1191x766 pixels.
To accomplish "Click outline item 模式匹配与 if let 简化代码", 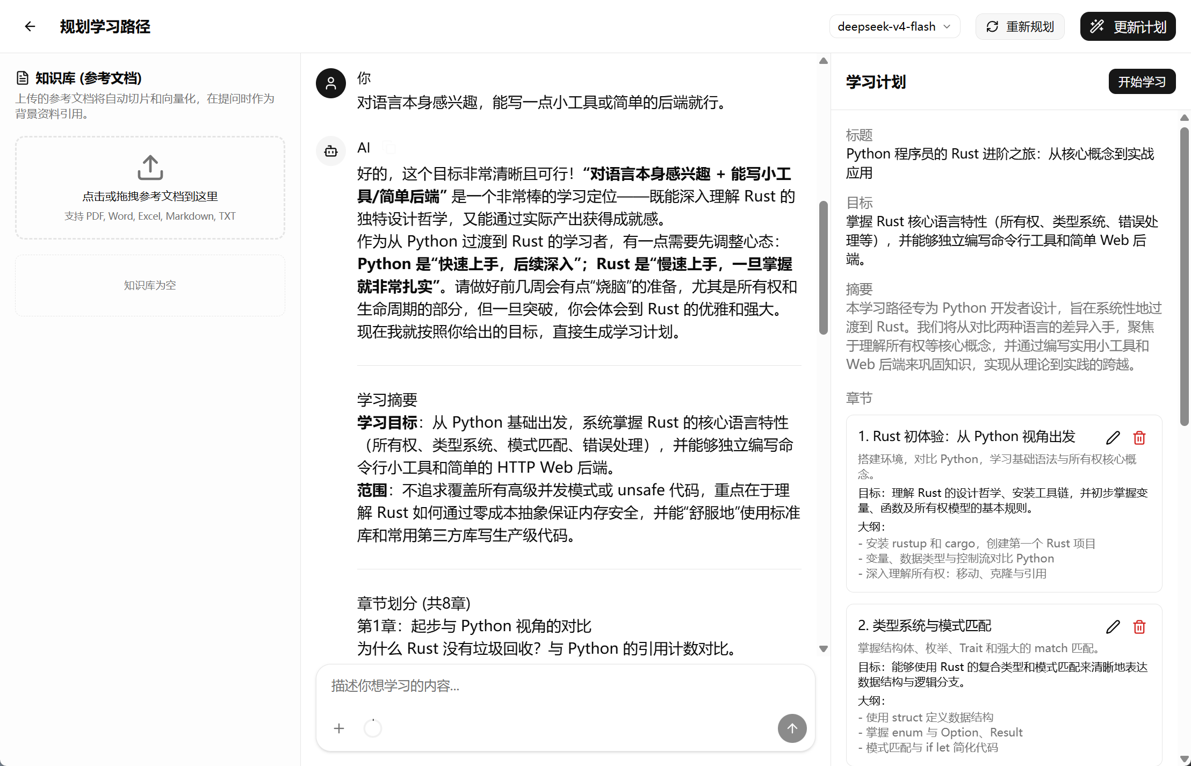I will 928,747.
